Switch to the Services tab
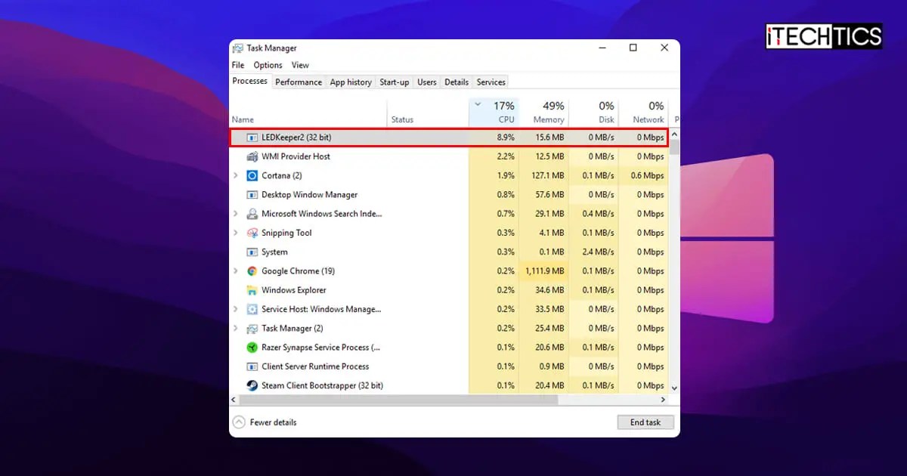 tap(491, 82)
